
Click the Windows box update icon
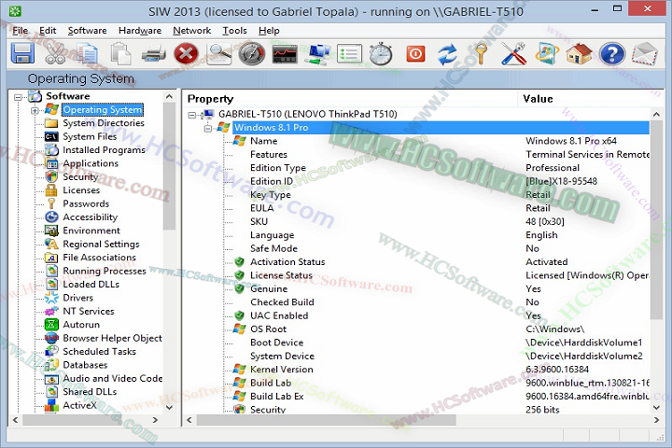[547, 54]
